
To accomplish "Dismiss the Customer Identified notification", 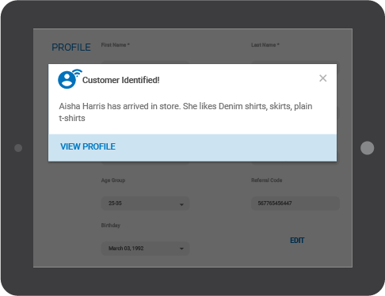I will (323, 78).
